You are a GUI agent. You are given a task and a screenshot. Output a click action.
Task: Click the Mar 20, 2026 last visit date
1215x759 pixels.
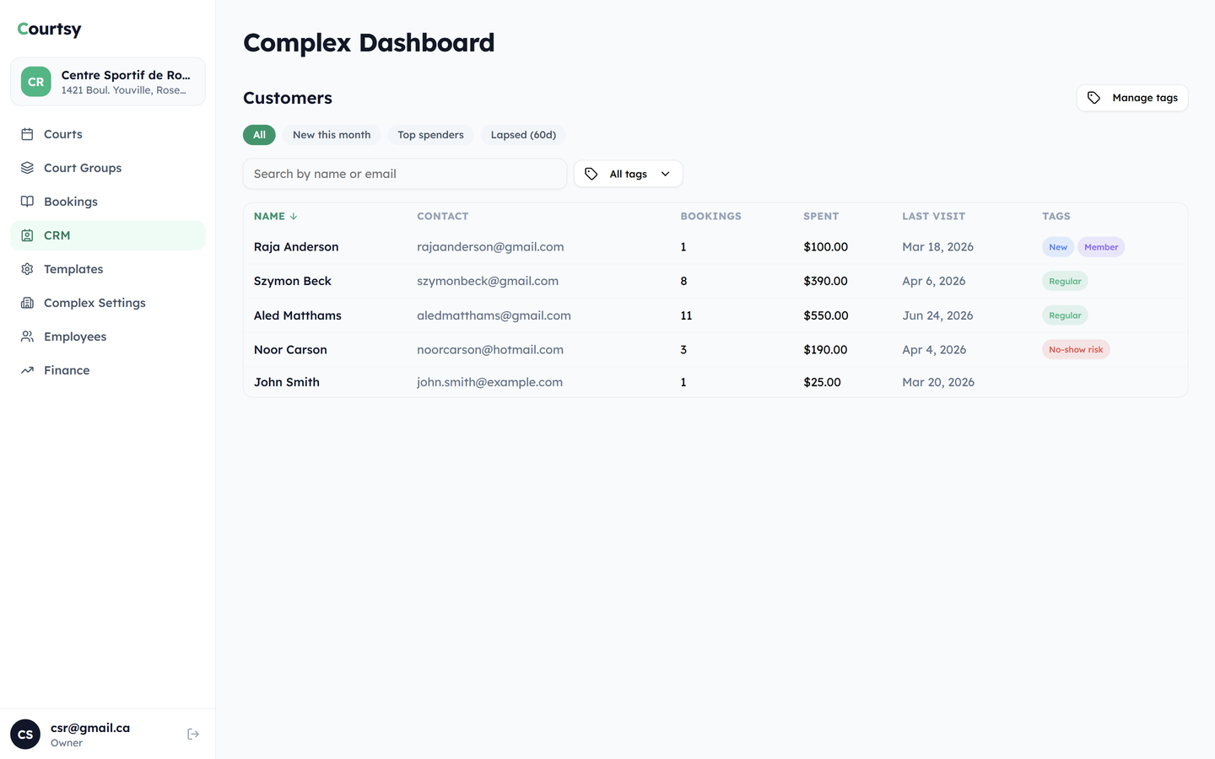pos(938,382)
